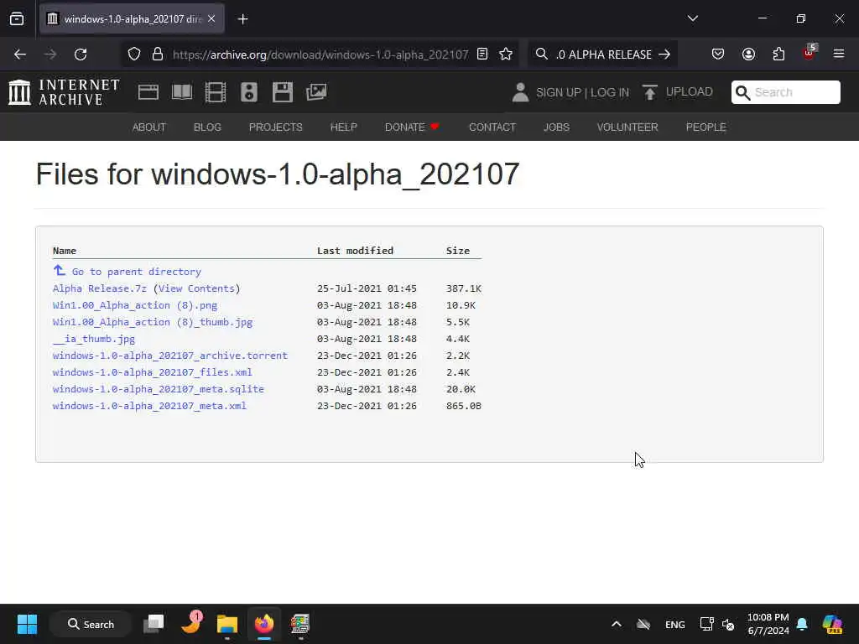Open the Internet Archive texts book icon

[x=182, y=92]
